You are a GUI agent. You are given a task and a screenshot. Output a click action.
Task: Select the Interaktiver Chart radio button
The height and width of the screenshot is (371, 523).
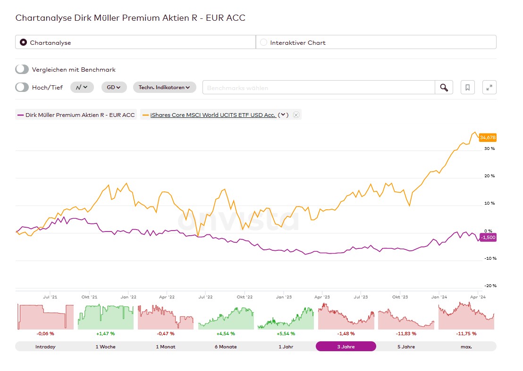[264, 42]
